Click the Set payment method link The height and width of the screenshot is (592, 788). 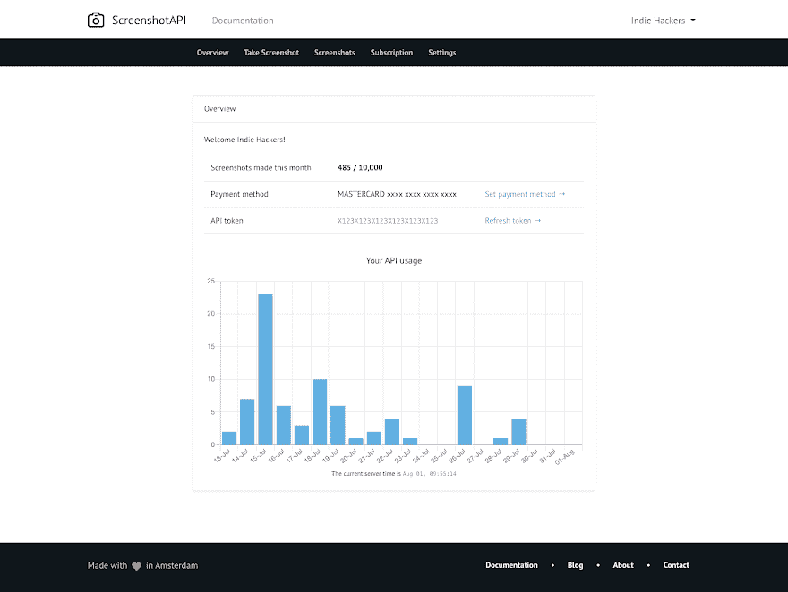[525, 194]
